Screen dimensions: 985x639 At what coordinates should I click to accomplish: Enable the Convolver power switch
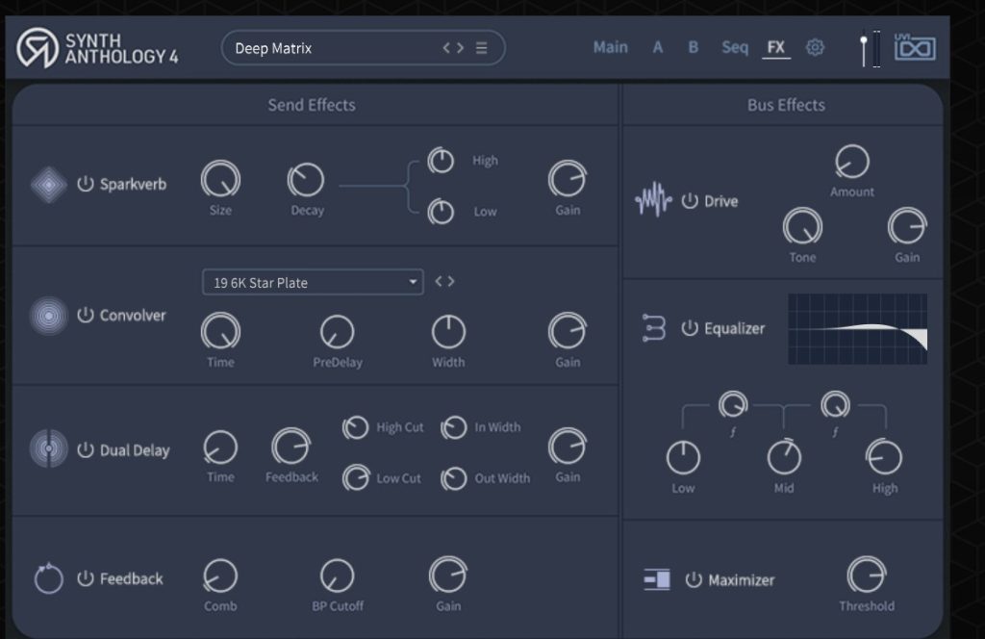[x=86, y=316]
